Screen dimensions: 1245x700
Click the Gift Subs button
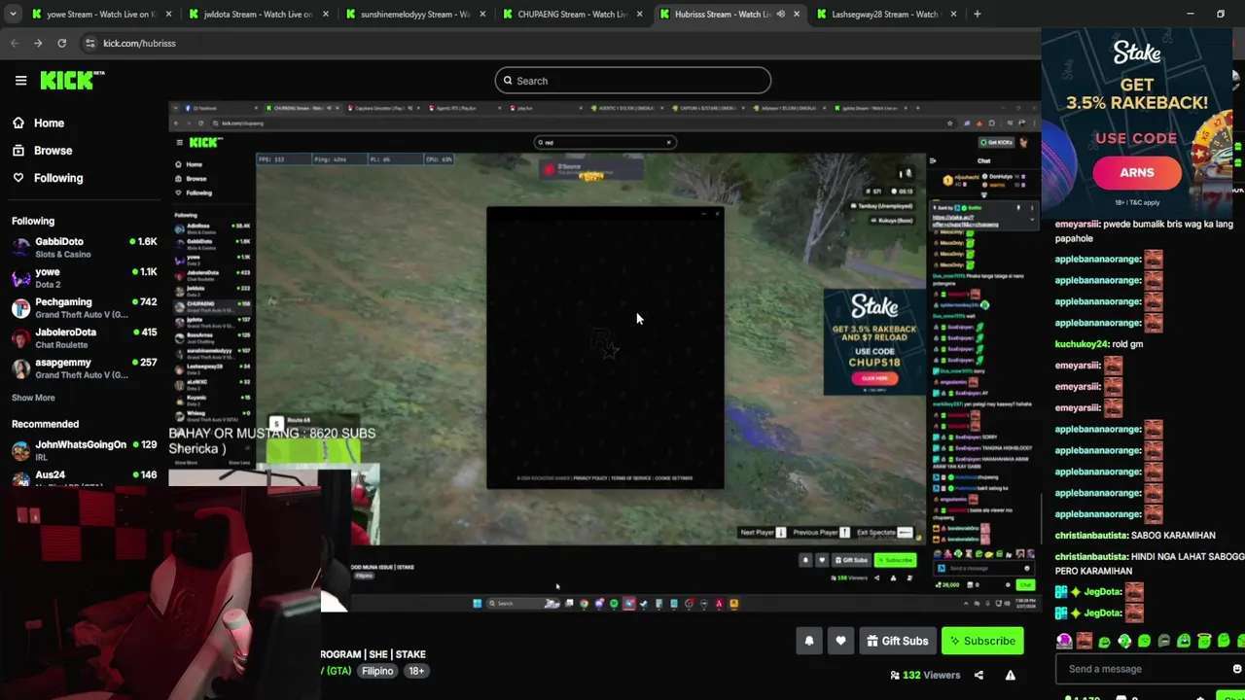point(897,641)
